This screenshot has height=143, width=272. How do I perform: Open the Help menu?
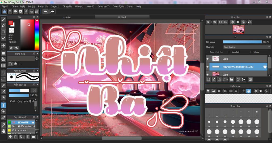pos(139,6)
